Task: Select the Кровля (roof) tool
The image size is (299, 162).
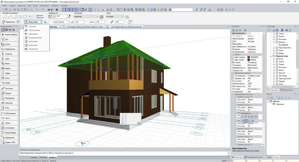Action: 9,93
